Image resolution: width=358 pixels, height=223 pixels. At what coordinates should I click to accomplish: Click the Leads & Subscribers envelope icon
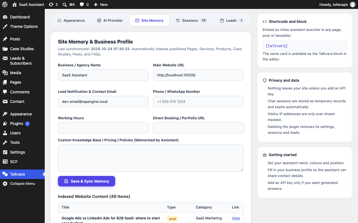[5, 58]
